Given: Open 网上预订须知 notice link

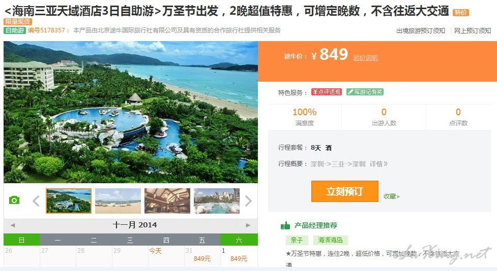Looking at the screenshot, I should 472,30.
